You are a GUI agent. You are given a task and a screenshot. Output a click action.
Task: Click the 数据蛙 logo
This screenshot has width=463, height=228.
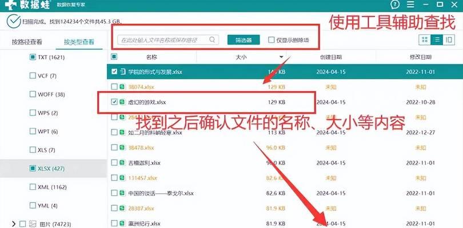[x=28, y=4]
